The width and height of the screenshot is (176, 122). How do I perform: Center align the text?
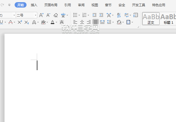[x=82, y=22]
